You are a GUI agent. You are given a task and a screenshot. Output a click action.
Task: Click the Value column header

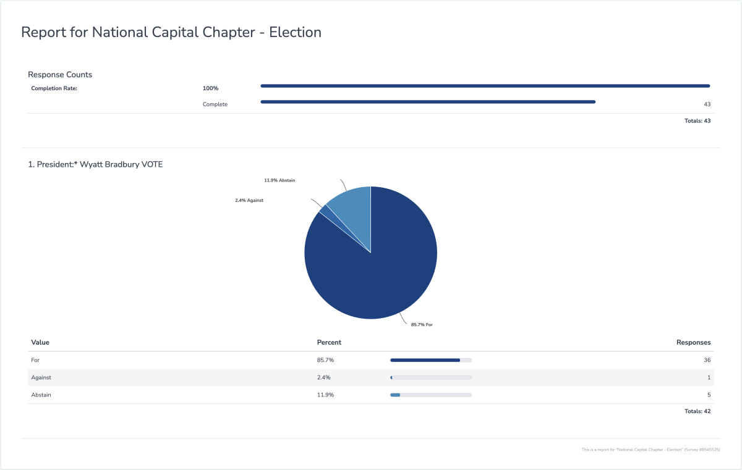(40, 342)
